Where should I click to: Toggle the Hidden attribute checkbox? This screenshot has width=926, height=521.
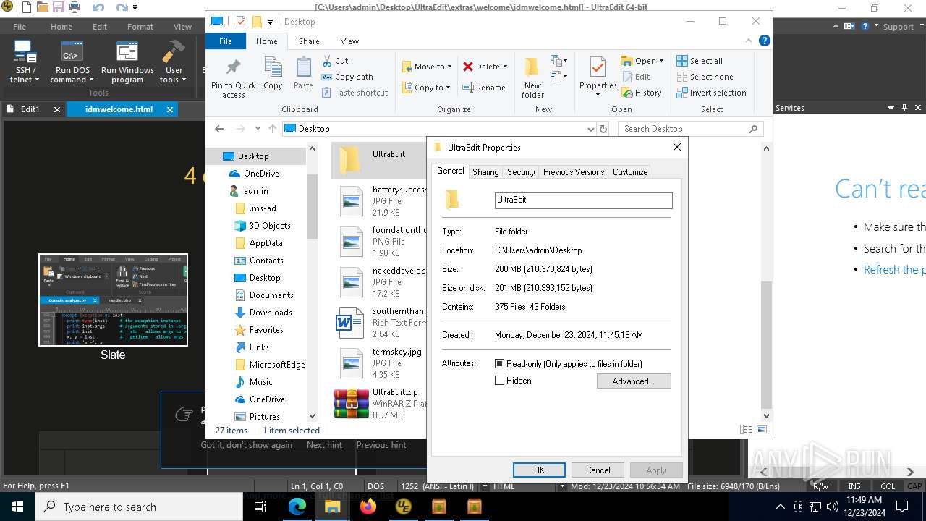[x=499, y=381]
